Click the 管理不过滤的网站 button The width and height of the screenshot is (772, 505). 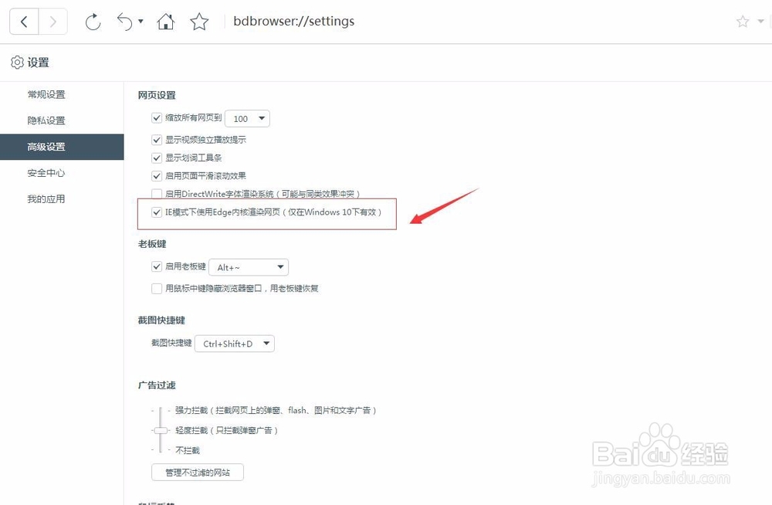pos(197,472)
